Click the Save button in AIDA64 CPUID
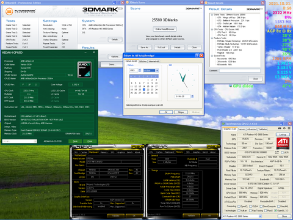This screenshot has height=220, width=293. pos(75,141)
